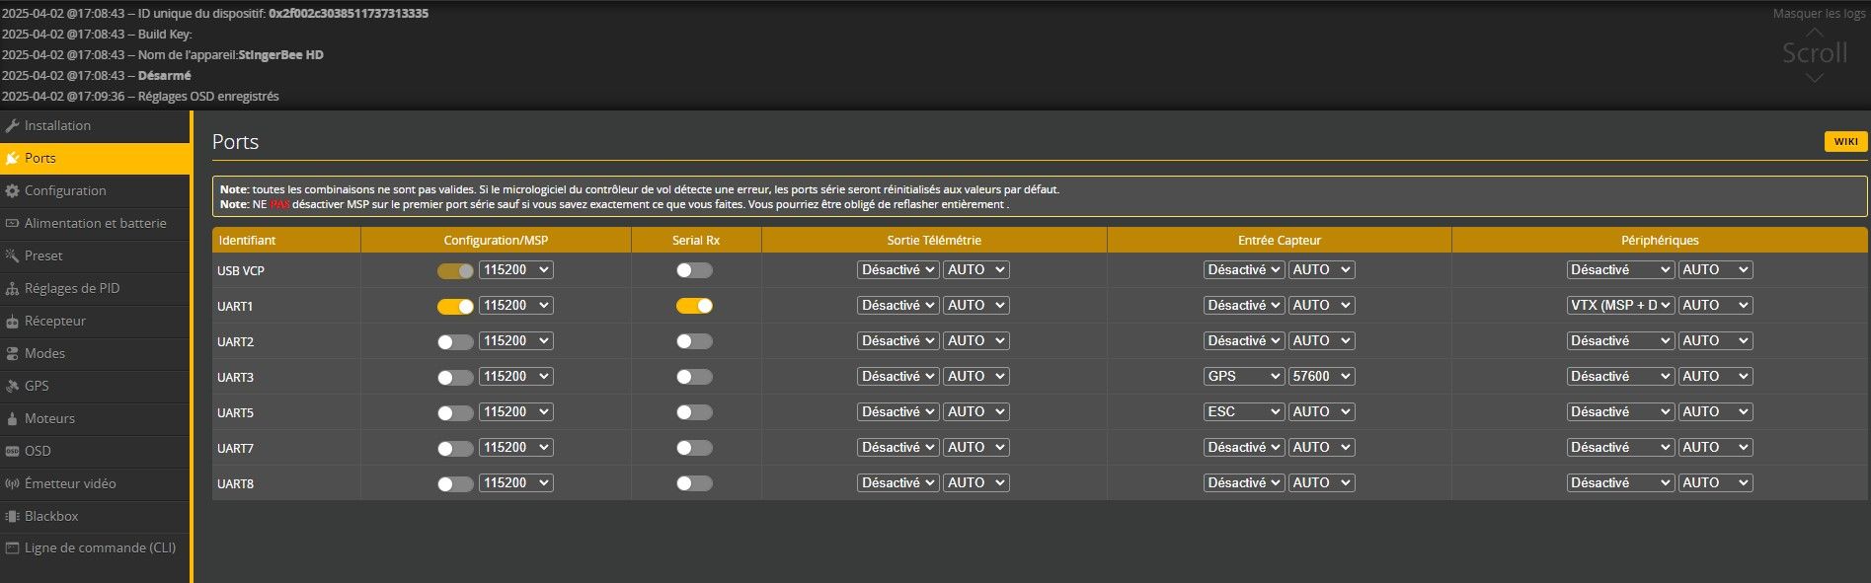The width and height of the screenshot is (1871, 583).
Task: Disable the Serial Rx toggle on UART1
Action: (x=694, y=306)
